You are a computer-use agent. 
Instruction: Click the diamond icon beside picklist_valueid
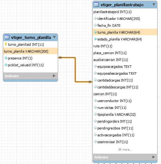click(x=6, y=65)
